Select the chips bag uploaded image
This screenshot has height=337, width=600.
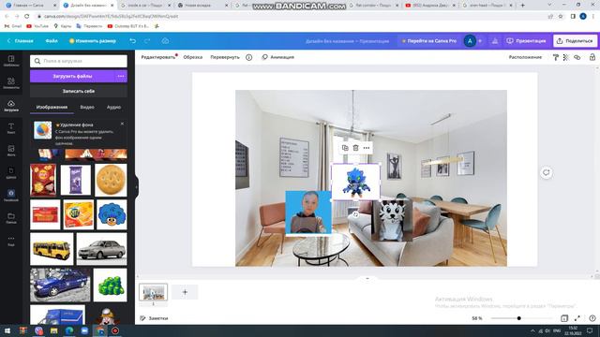click(43, 180)
